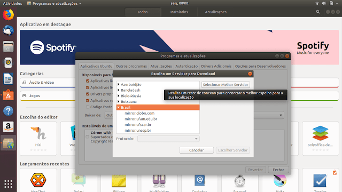Open battery indicator in top bar
Image resolution: width=342 pixels, height=192 pixels.
[331, 3]
